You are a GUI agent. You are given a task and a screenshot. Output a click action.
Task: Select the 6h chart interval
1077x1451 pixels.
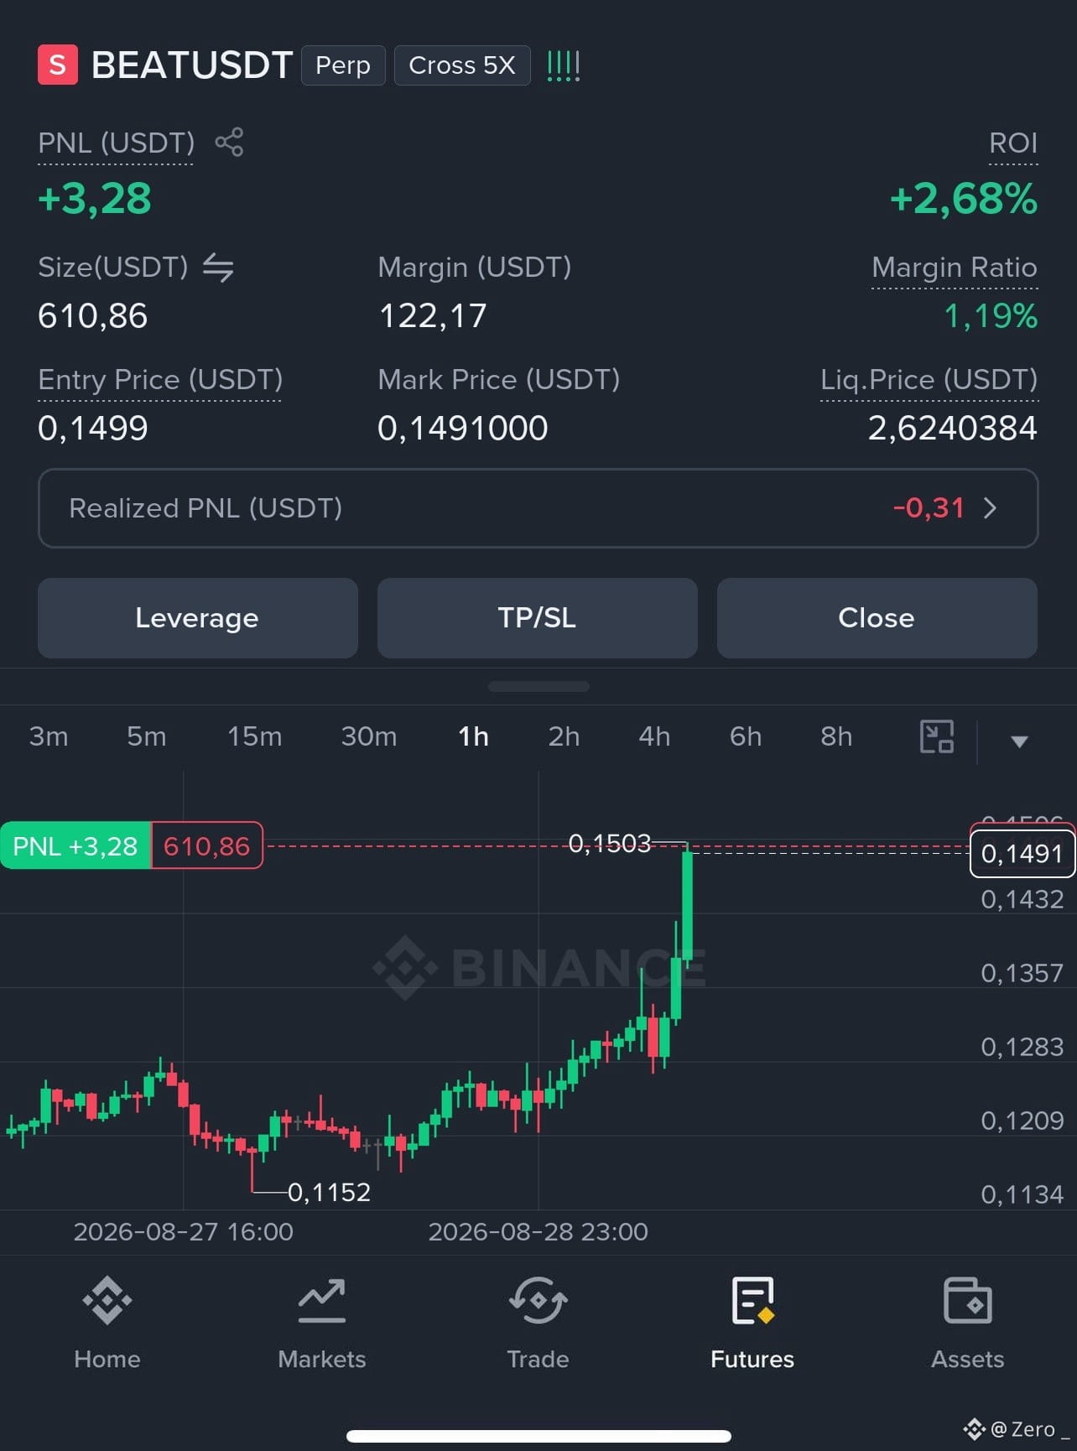[746, 736]
